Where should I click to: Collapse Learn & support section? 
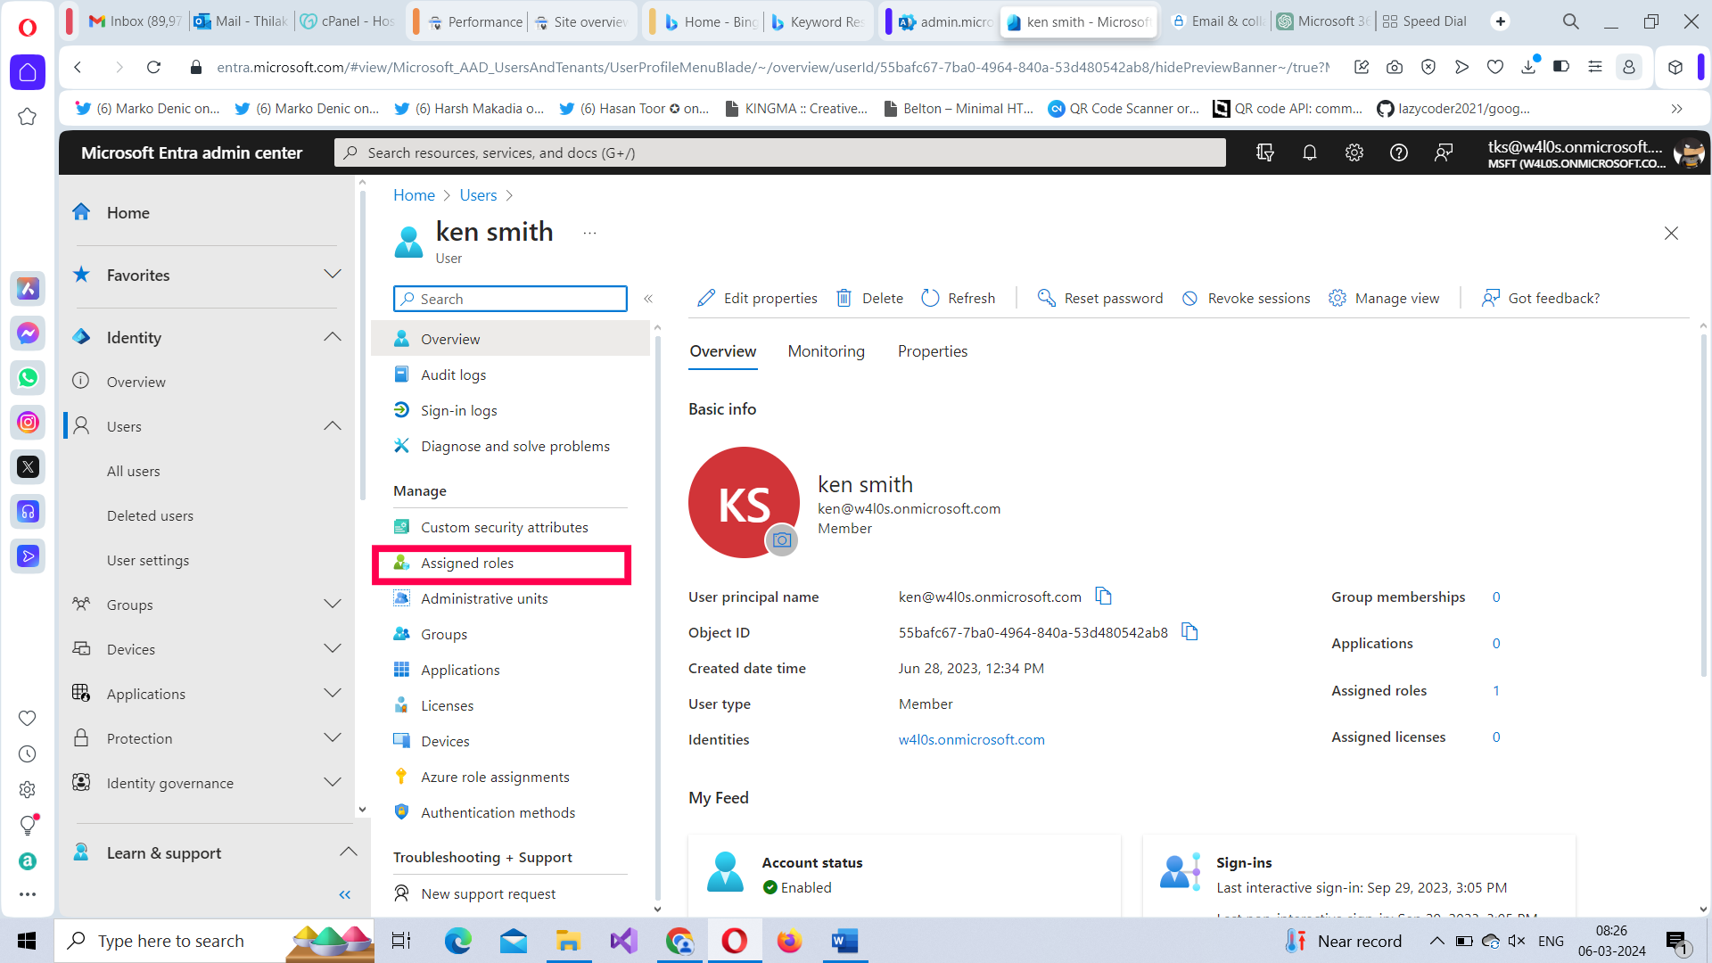click(349, 852)
